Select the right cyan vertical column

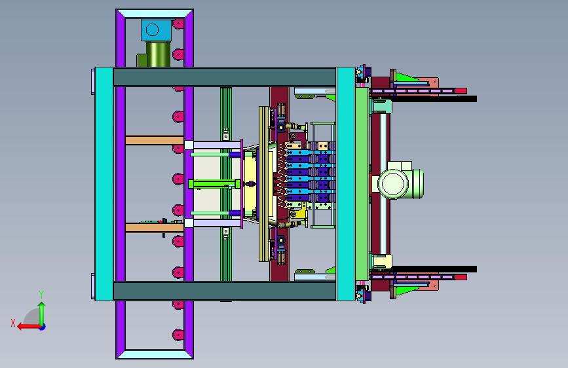point(345,183)
